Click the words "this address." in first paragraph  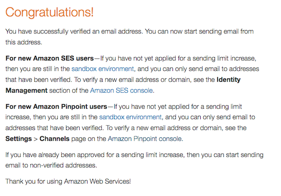[24, 42]
